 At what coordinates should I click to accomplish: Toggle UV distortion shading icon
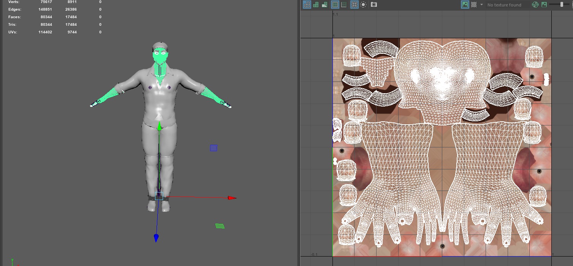tap(325, 5)
